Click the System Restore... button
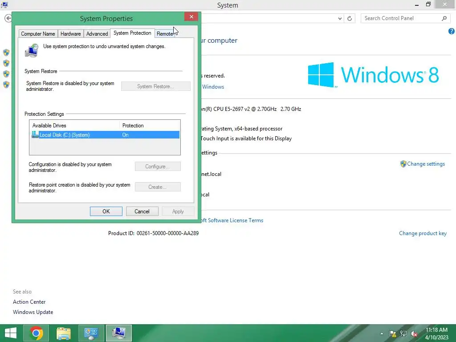 [155, 86]
